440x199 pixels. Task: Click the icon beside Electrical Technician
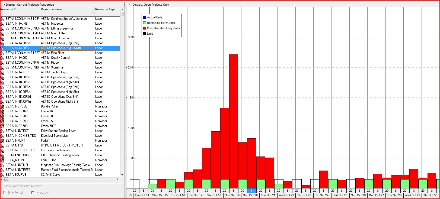(x=2, y=136)
